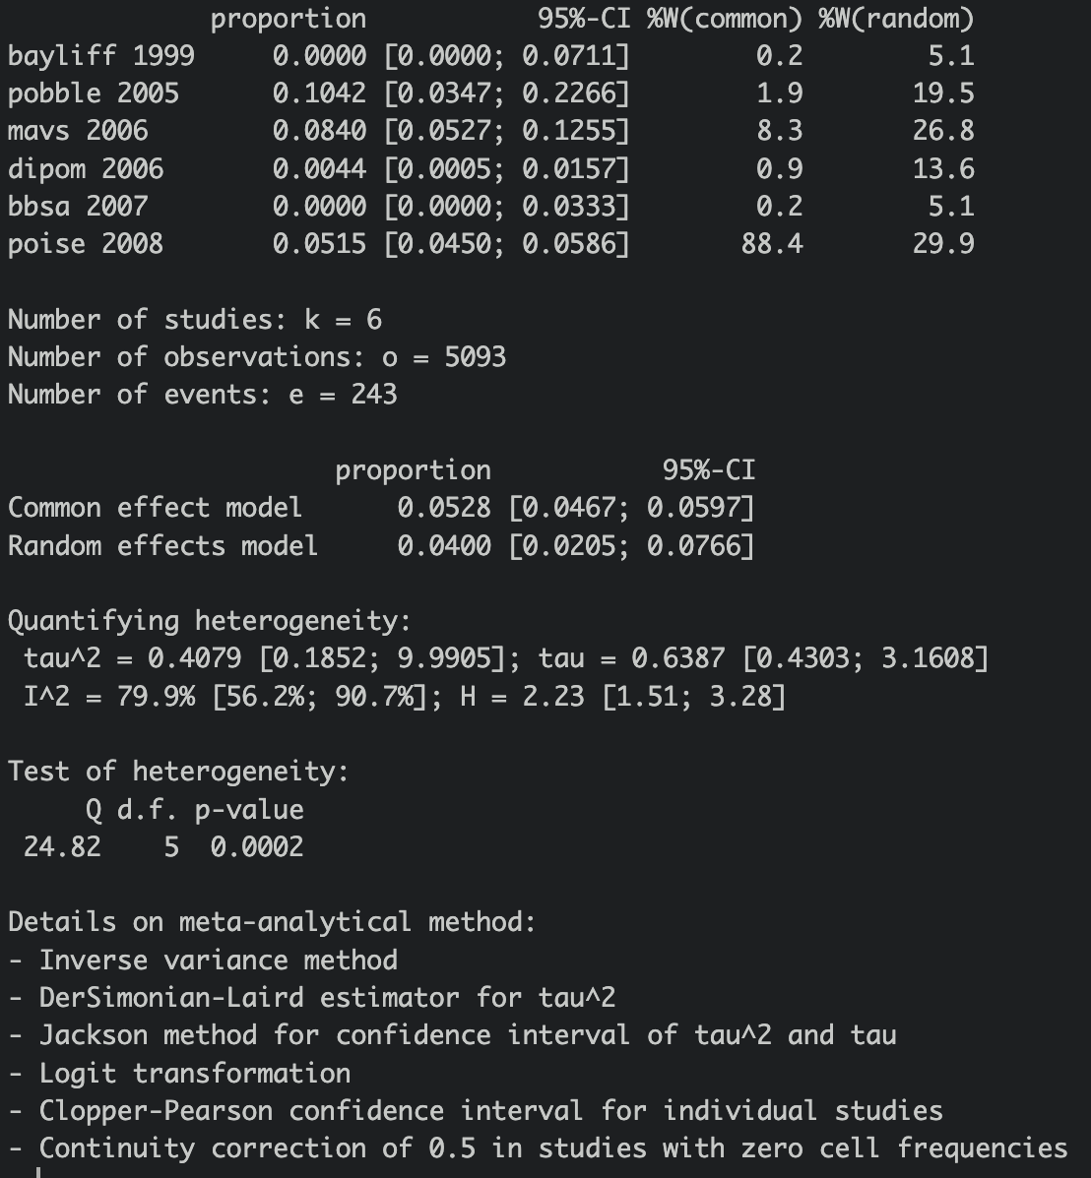This screenshot has width=1091, height=1178.
Task: Click the %W(common) column header
Action: click(725, 19)
